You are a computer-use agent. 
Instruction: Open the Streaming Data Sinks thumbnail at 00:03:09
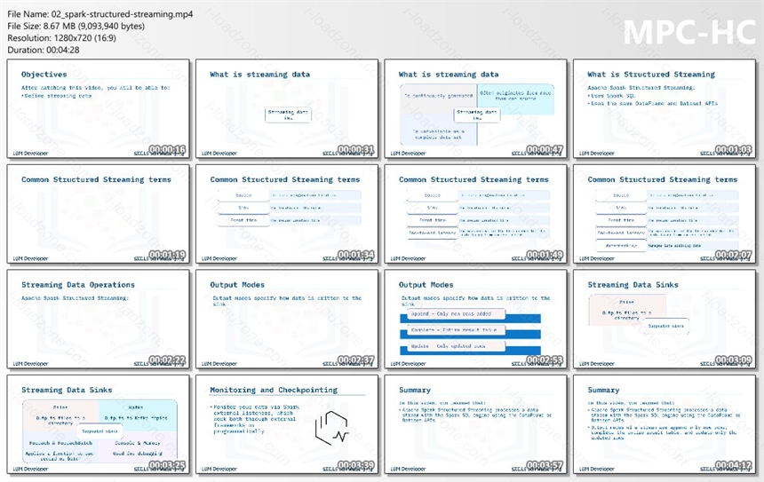pos(665,319)
